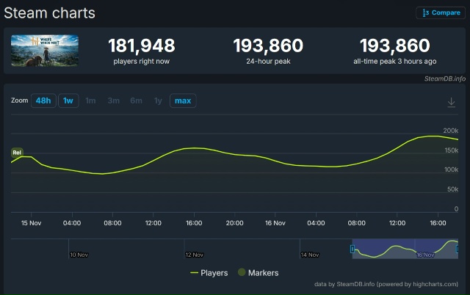470x295 pixels.
Task: Select the max zoom range
Action: [x=183, y=101]
